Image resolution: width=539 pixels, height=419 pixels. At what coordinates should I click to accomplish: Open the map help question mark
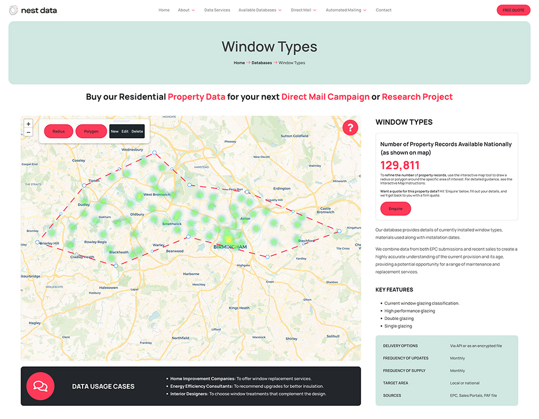click(350, 127)
